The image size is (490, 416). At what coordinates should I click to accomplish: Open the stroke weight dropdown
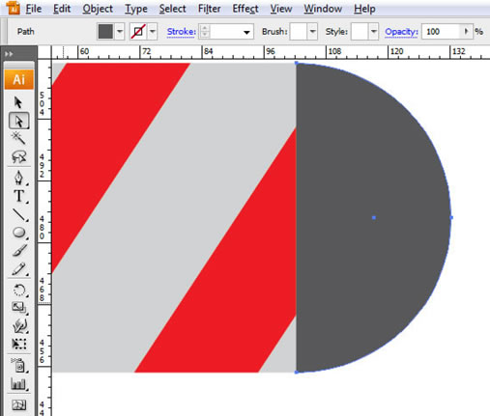tap(246, 32)
